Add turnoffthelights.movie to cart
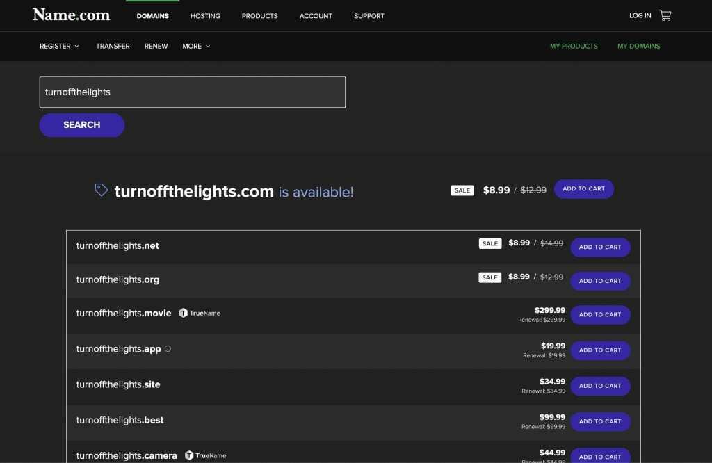This screenshot has height=463, width=712. pos(600,314)
